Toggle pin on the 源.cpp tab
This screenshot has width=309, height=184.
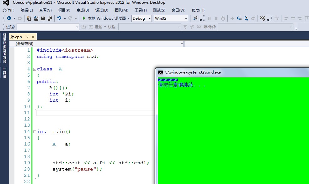27,37
